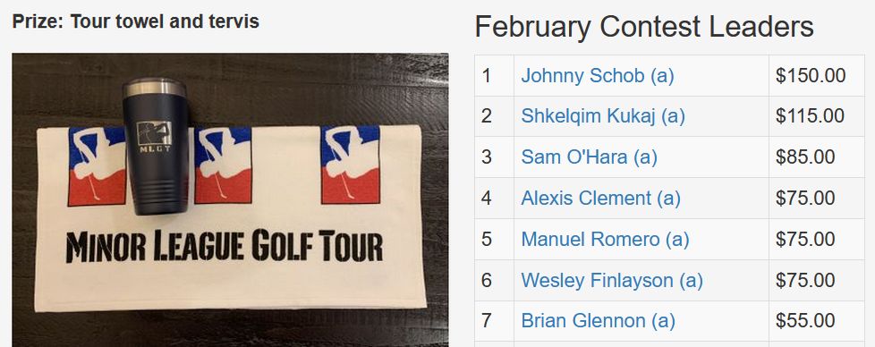Screen dimensions: 875x347
Task: Click the Prize: Tour towel and tervis text
Action: coord(136,21)
